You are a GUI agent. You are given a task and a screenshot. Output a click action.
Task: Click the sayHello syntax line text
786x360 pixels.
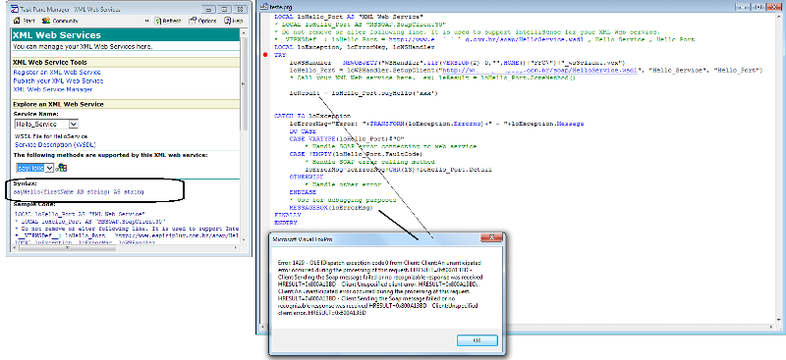tap(79, 191)
